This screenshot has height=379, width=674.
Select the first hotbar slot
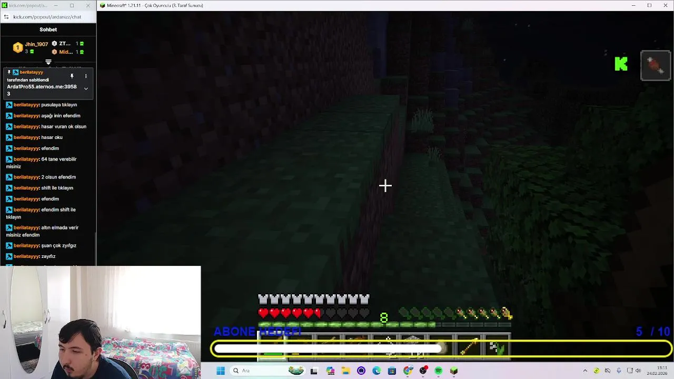point(272,347)
